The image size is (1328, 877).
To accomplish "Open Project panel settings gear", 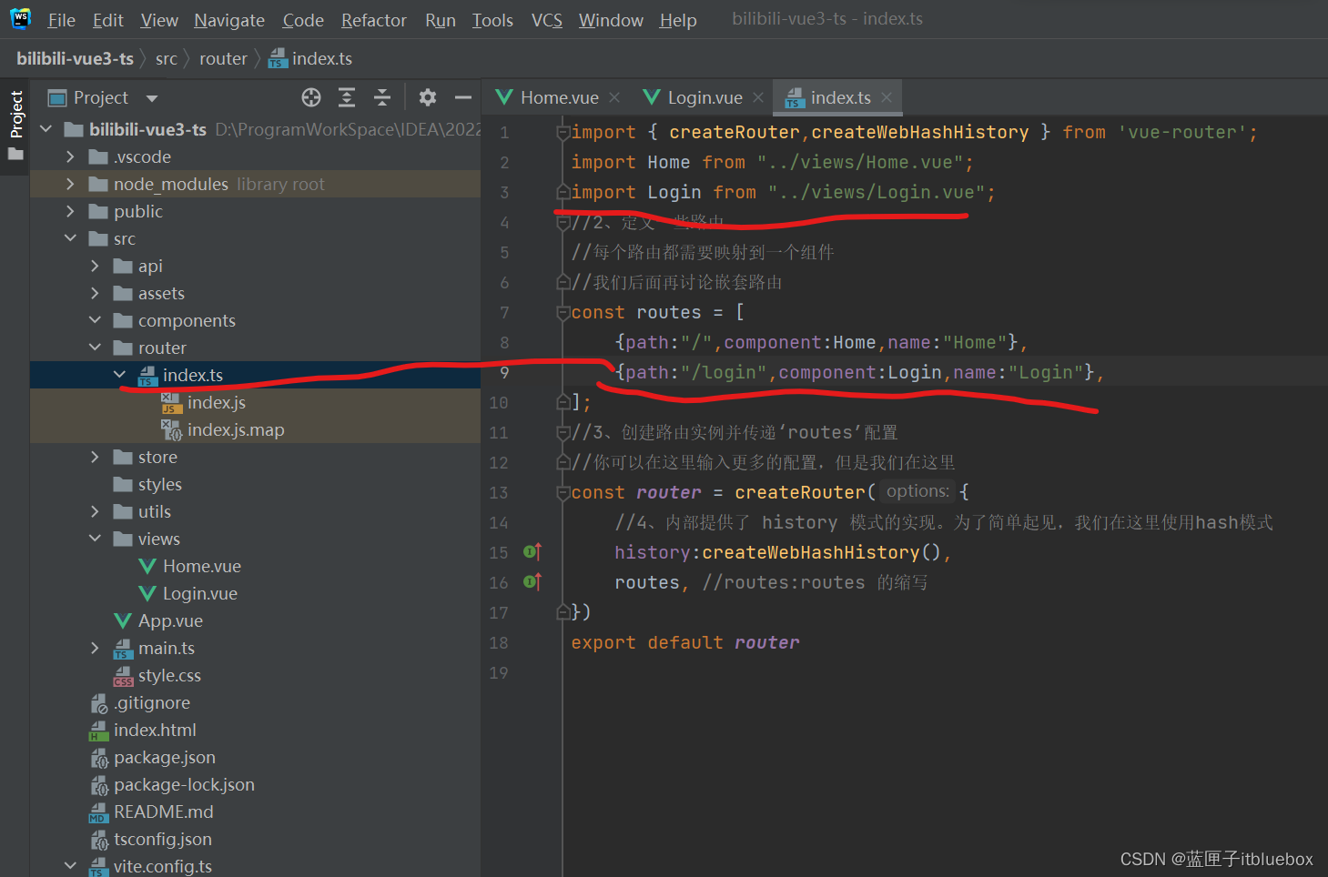I will (x=428, y=97).
